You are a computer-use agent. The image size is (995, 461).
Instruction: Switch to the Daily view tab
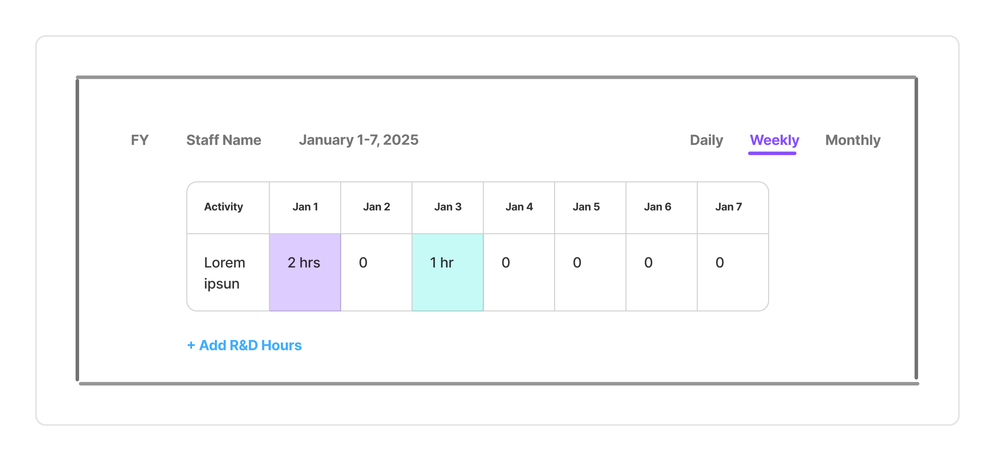pos(706,140)
